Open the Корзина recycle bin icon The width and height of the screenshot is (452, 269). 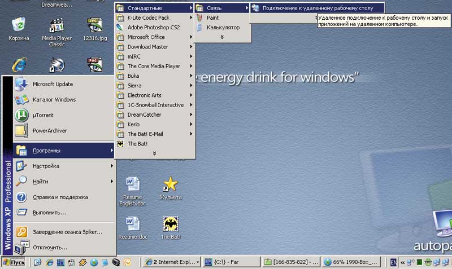pos(19,25)
